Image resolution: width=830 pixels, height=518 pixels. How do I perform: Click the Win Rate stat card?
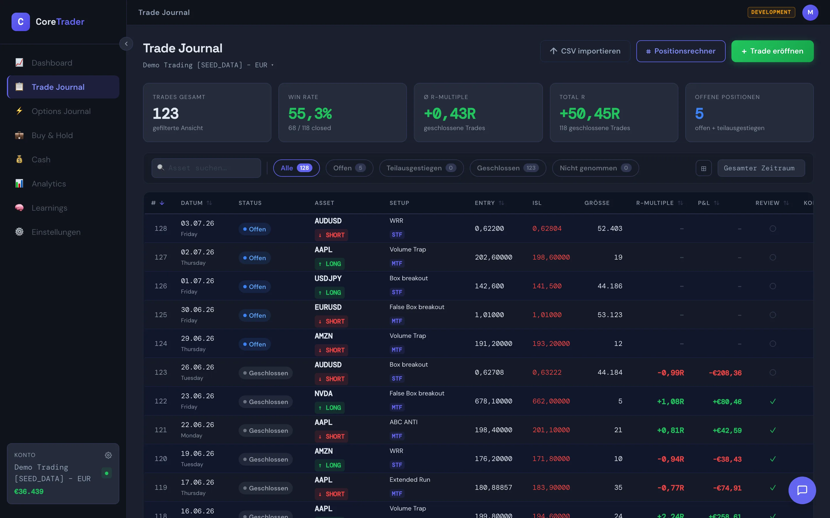point(343,112)
